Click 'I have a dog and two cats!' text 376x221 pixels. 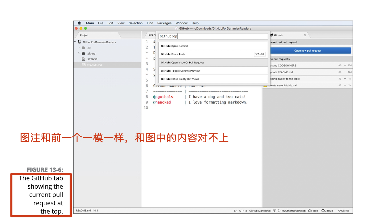(x=217, y=97)
